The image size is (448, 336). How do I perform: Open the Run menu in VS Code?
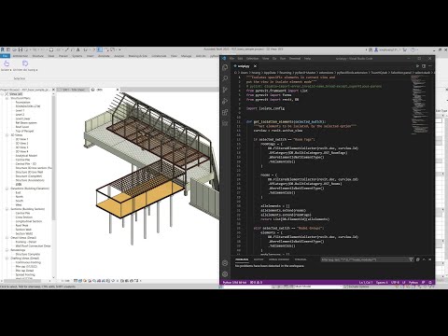pos(283,59)
